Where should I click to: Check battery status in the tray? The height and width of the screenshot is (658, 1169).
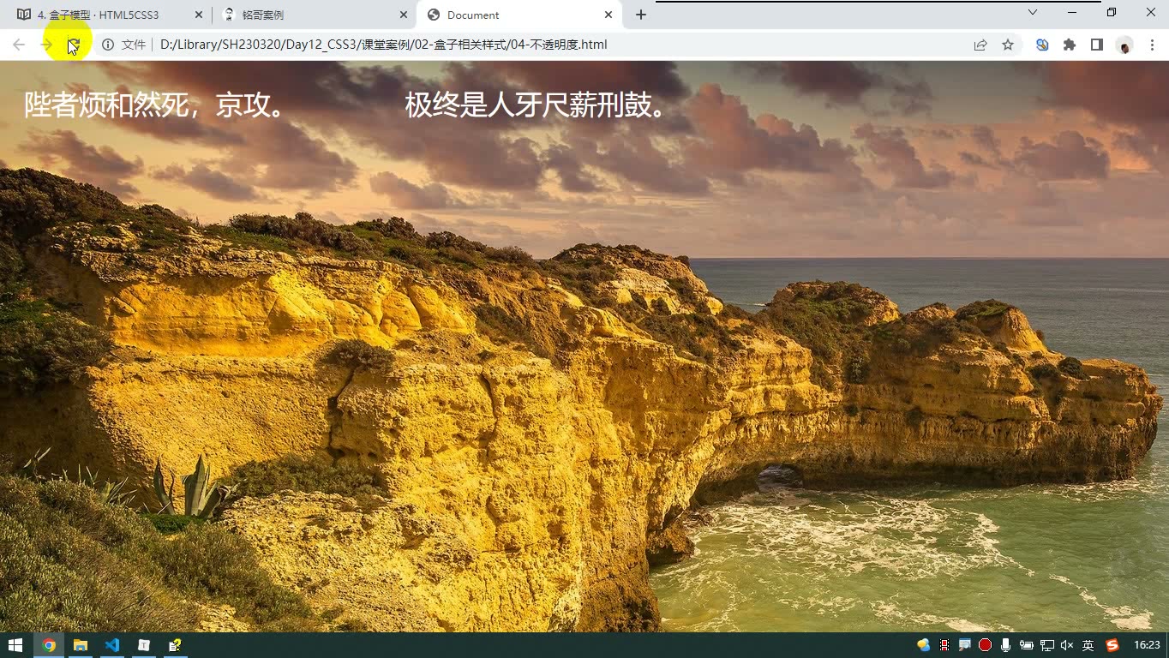pos(1026,645)
